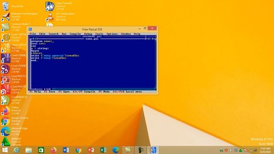Viewport: 274px width, 154px height.
Task: Click the nama.pas editor zoom arrow
Action: point(151,39)
